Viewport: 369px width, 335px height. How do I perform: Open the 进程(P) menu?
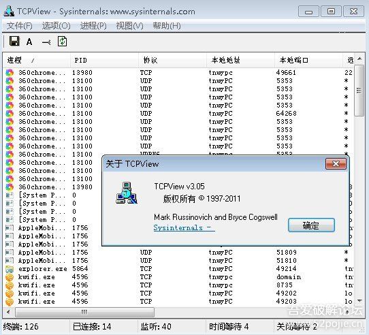coord(93,26)
